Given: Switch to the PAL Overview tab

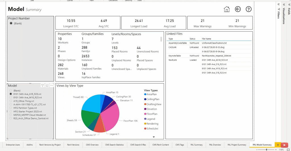Looking at the screenshot, I should pos(215,145).
